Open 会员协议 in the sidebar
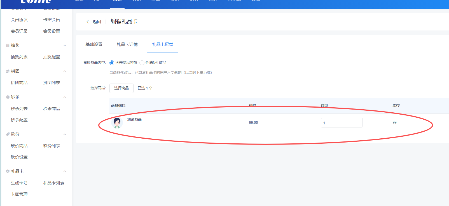This screenshot has width=449, height=206. pyautogui.click(x=19, y=20)
